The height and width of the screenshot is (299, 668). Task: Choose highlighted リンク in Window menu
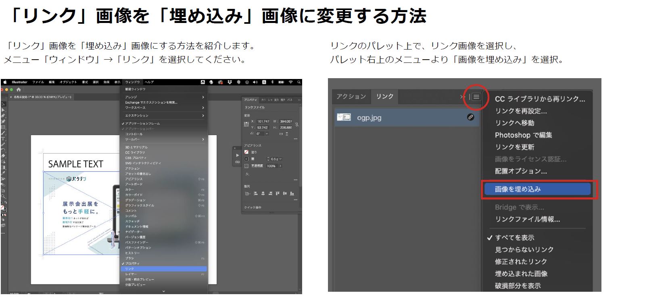click(x=164, y=269)
